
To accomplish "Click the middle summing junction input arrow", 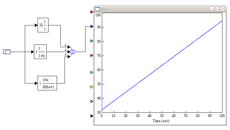I will 69,52.
